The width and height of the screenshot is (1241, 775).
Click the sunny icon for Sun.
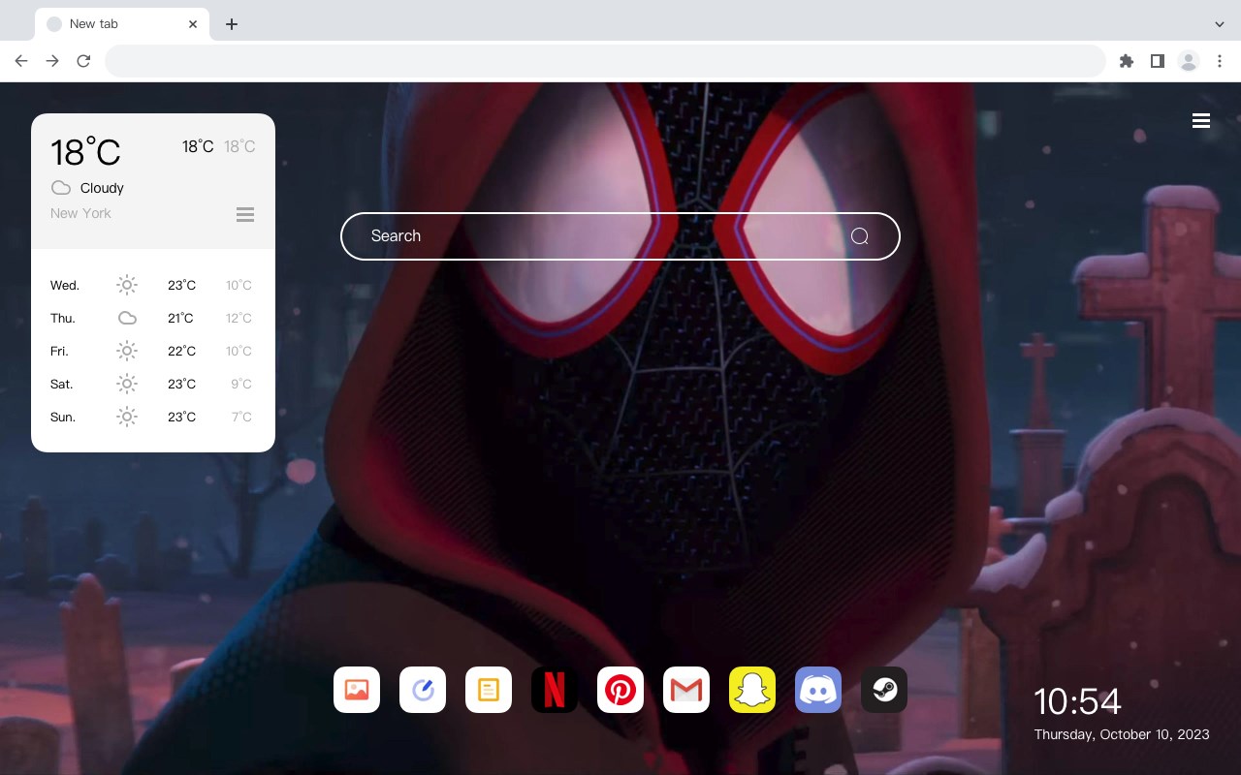(127, 417)
